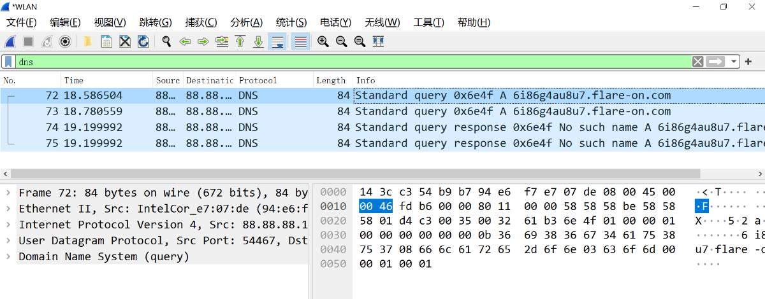
Task: Toggle packet list colorization
Action: tap(301, 42)
